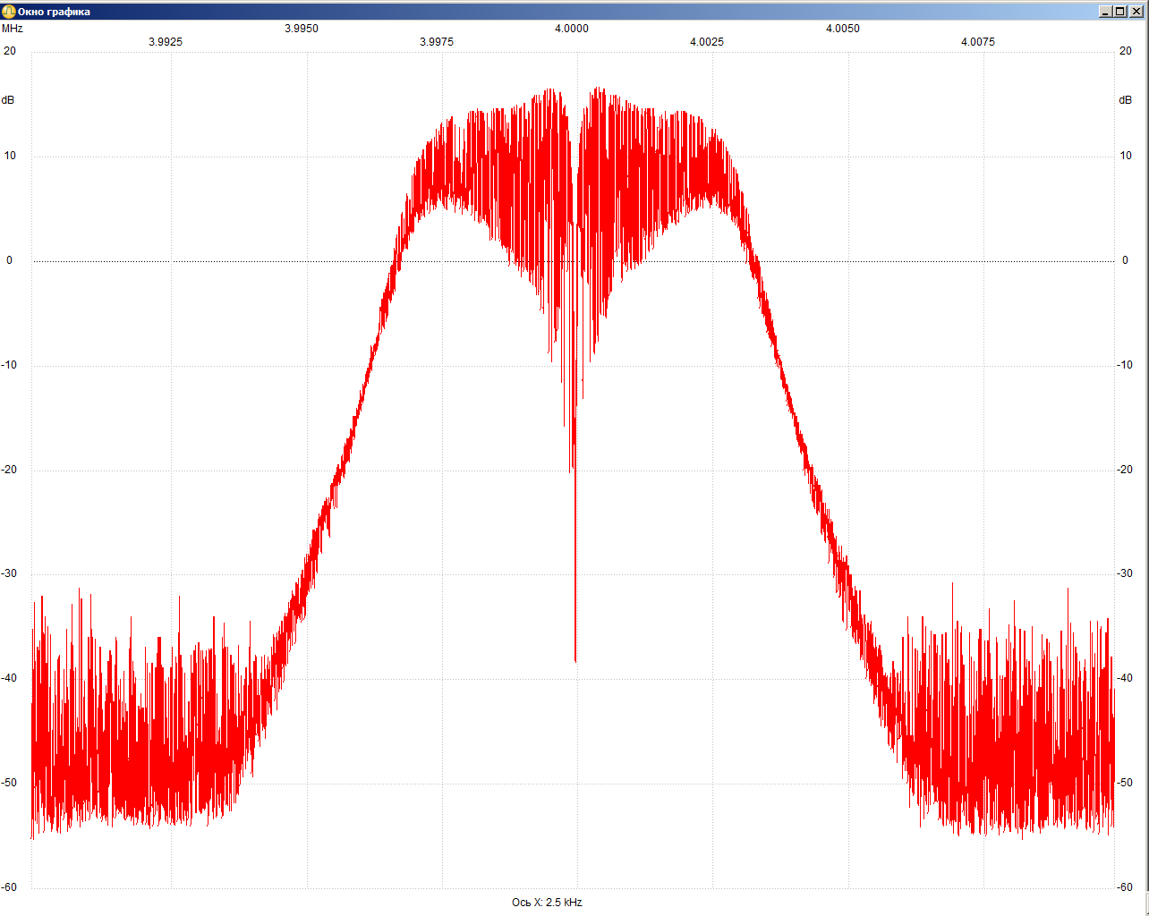Image resolution: width=1149 pixels, height=916 pixels.
Task: Click the Ось X: 2.5 kHz label
Action: coord(547,903)
